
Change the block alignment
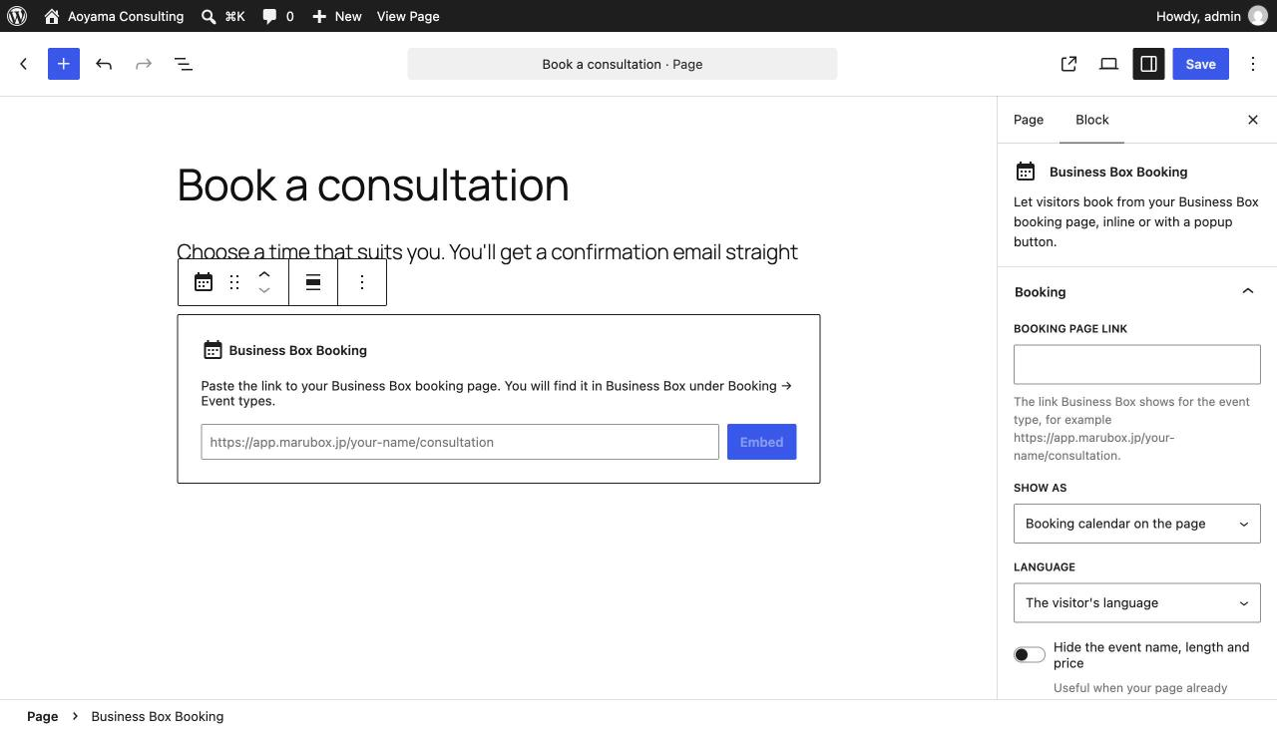click(x=313, y=282)
